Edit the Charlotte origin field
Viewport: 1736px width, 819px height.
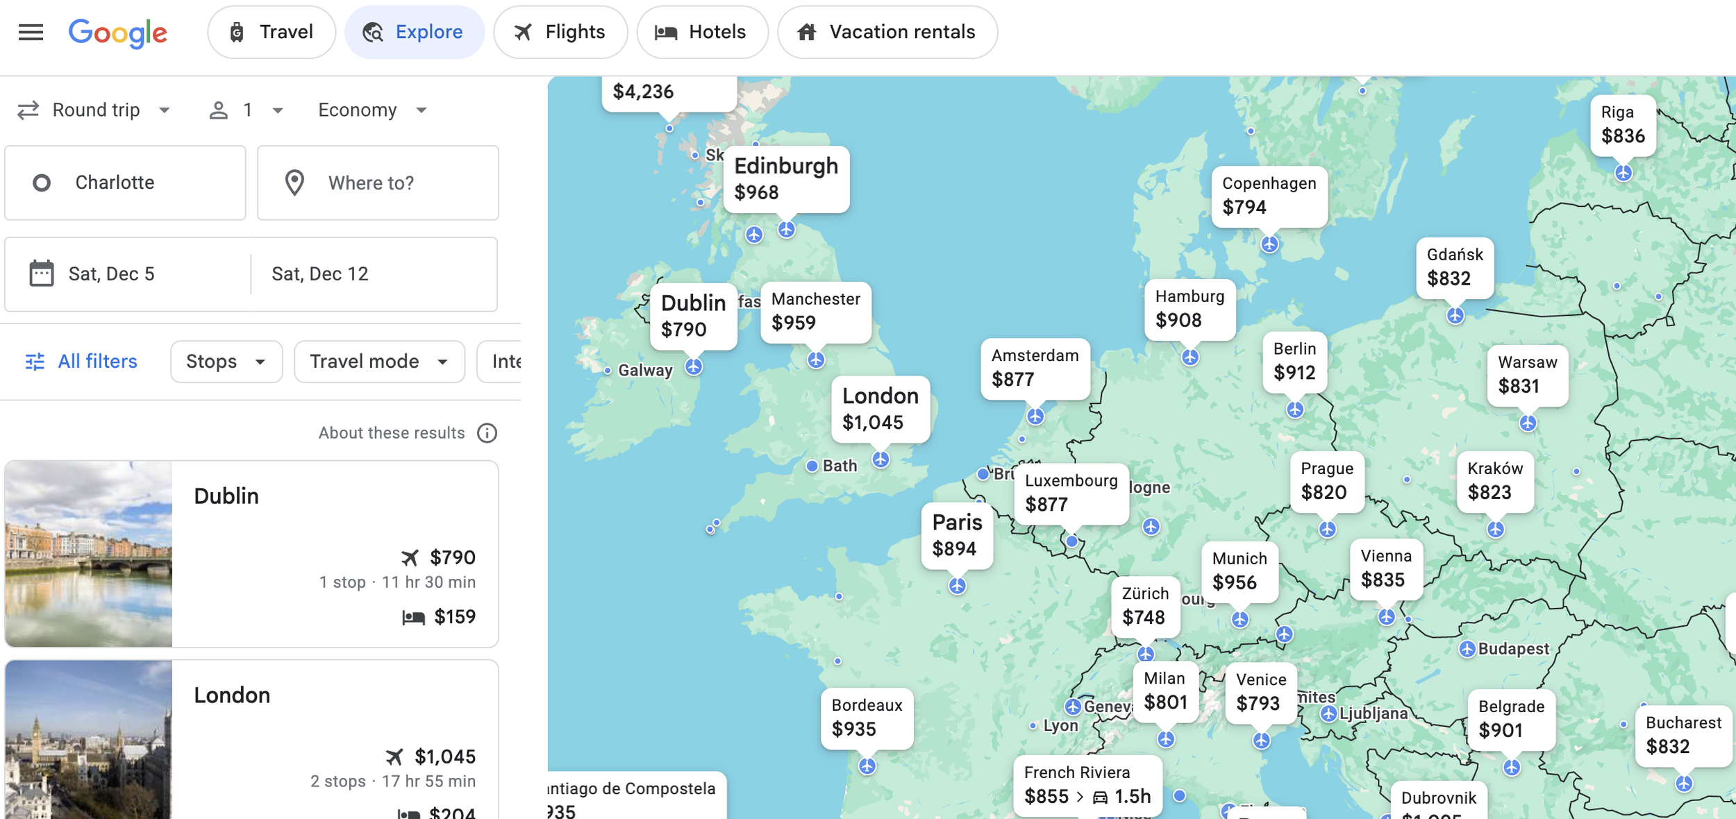point(125,183)
